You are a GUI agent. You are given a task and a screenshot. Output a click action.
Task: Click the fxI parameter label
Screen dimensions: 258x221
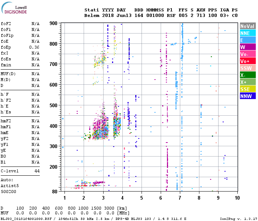point(4,53)
